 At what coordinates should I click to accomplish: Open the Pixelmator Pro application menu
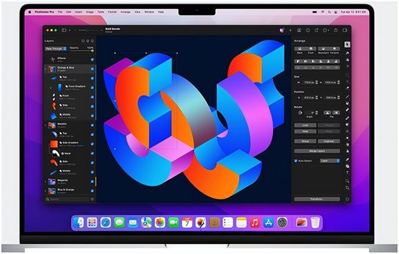click(44, 12)
